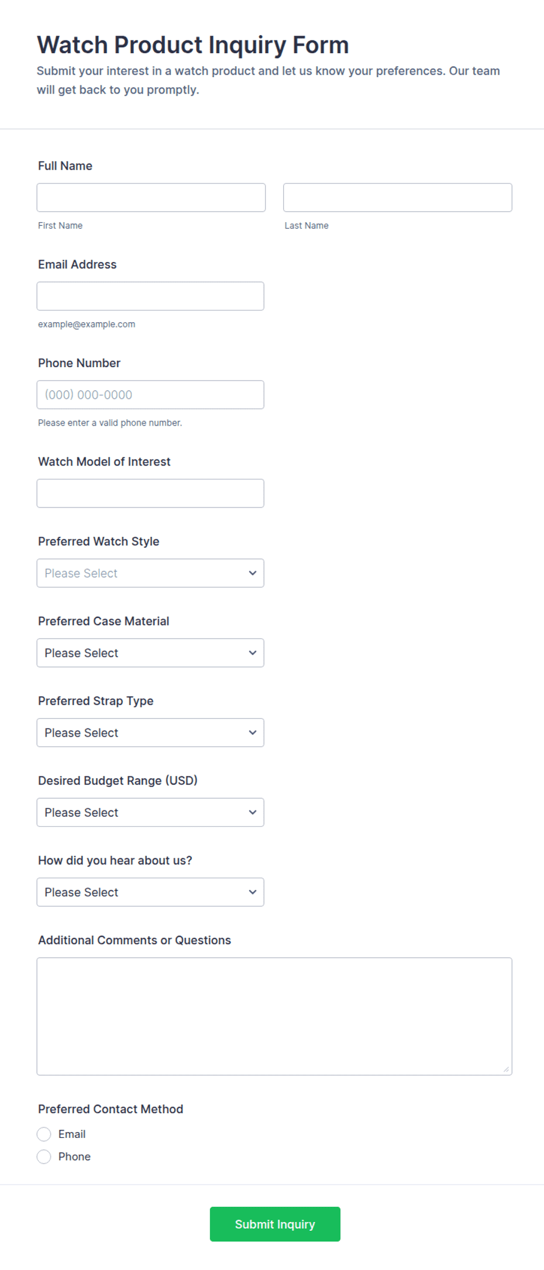The width and height of the screenshot is (544, 1270).
Task: Open the Preferred Strap Type dropdown
Action: tap(150, 733)
